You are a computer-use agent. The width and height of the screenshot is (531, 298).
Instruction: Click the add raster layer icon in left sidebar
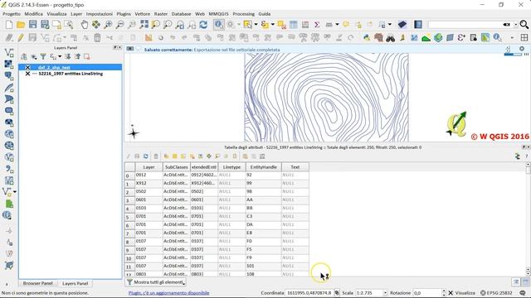[9, 65]
